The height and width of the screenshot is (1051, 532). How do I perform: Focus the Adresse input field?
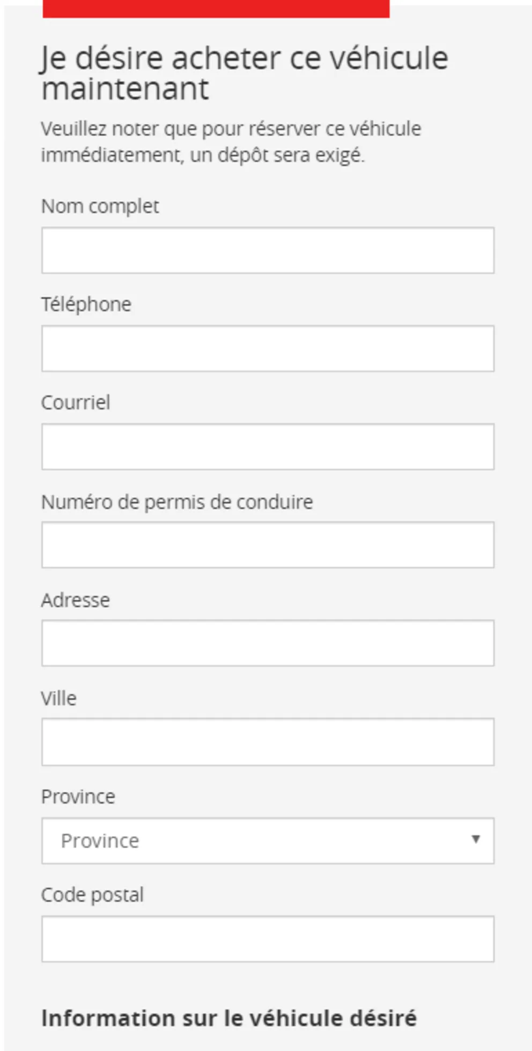click(268, 643)
